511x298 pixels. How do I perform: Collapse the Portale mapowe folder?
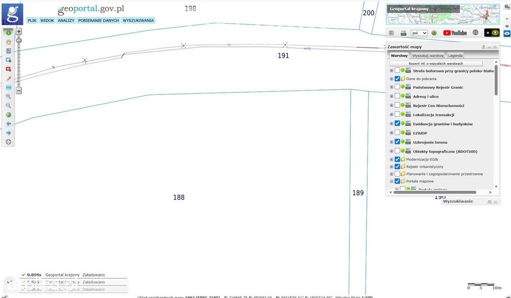tap(391, 181)
